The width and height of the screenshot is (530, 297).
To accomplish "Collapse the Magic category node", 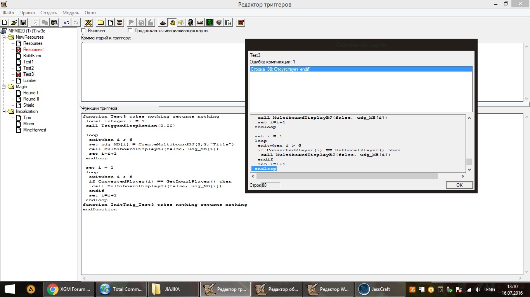I will point(4,87).
